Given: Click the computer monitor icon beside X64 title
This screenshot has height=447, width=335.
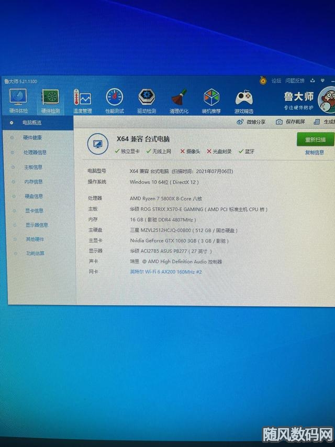Looking at the screenshot, I should (97, 144).
